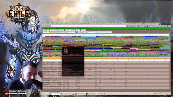This screenshot has height=97, width=173.
Task: Click the Export Csv button
Action: 72,32
